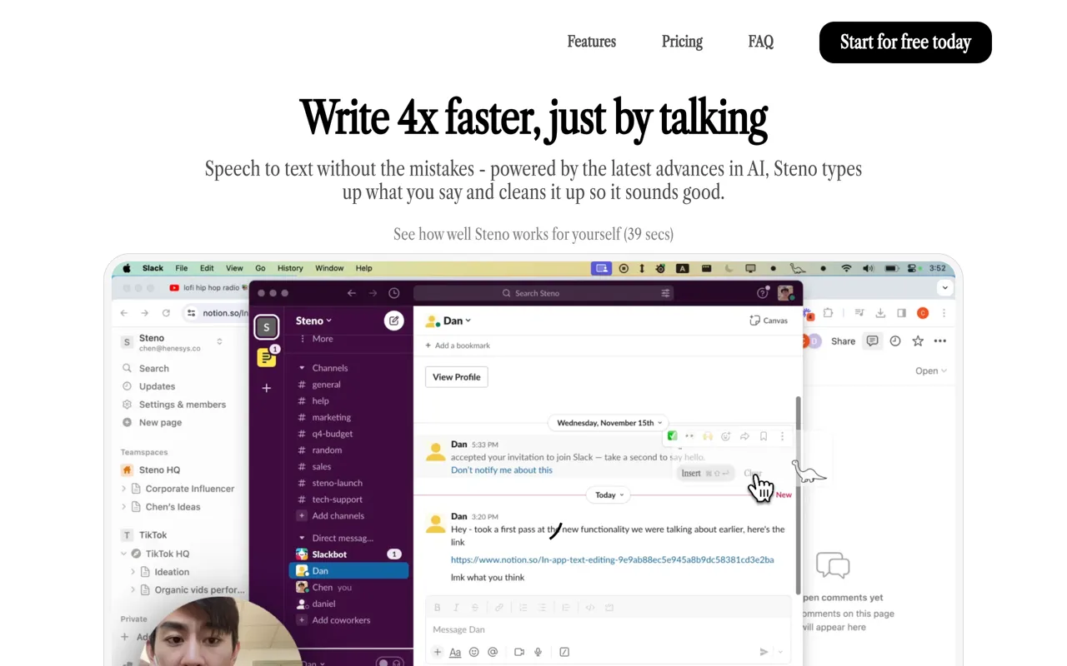
Task: Click the View Profile button
Action: tap(456, 377)
